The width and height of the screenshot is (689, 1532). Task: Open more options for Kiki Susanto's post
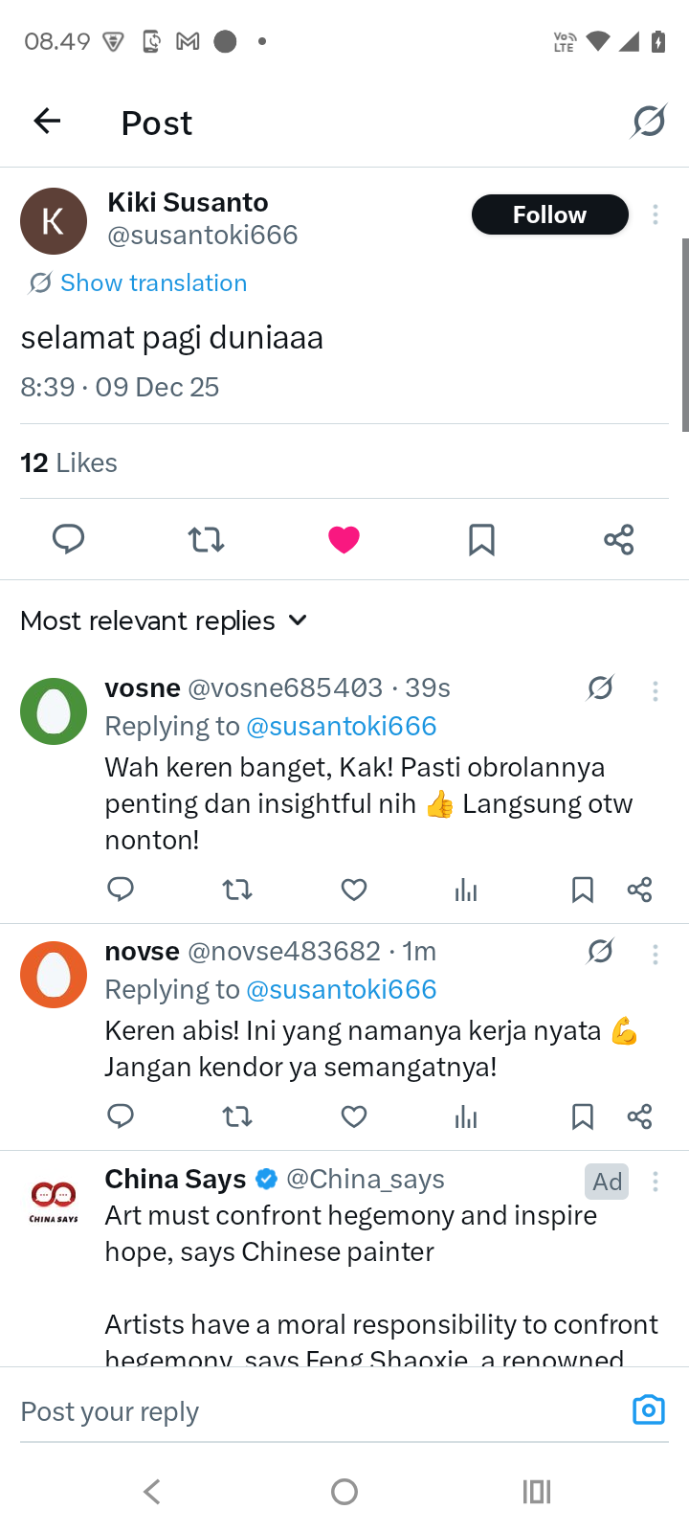pyautogui.click(x=656, y=214)
